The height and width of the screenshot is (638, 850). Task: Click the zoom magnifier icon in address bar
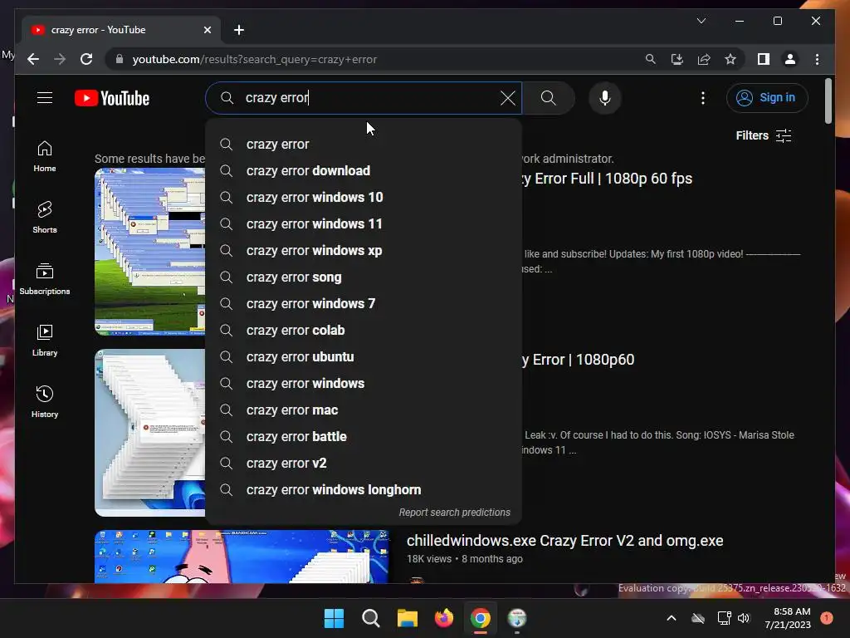click(650, 59)
